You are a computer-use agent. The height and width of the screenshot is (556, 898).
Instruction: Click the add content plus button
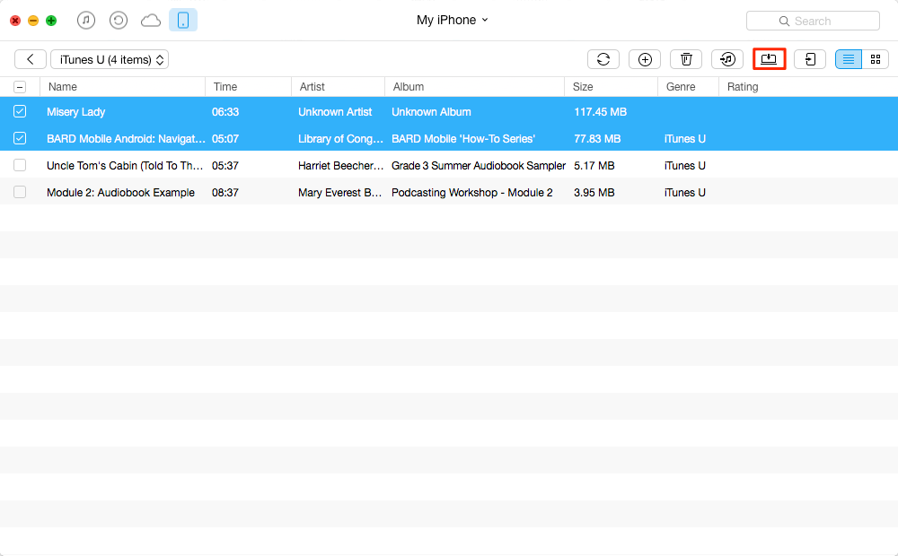point(645,59)
